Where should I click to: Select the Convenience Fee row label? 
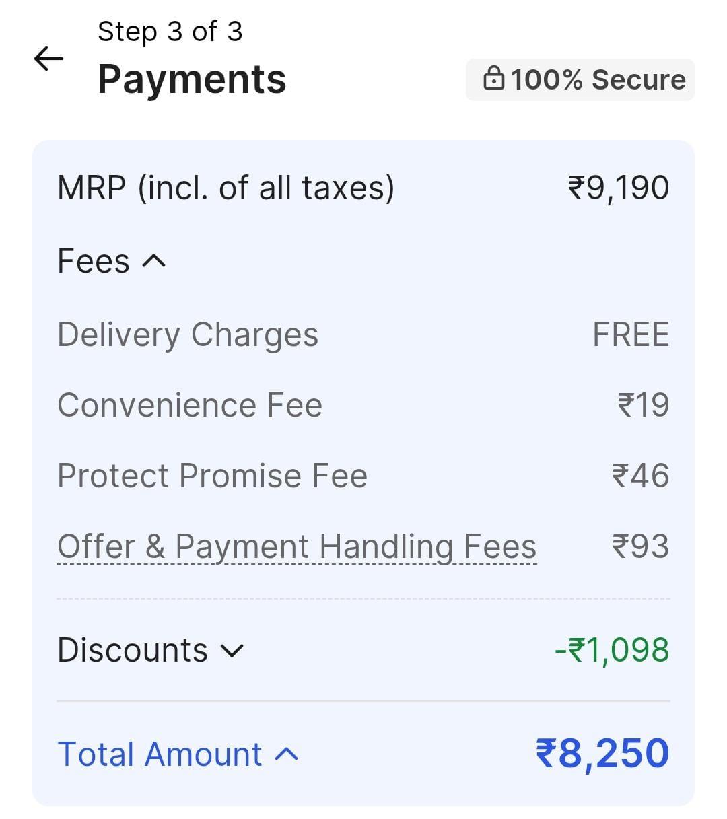(x=190, y=405)
